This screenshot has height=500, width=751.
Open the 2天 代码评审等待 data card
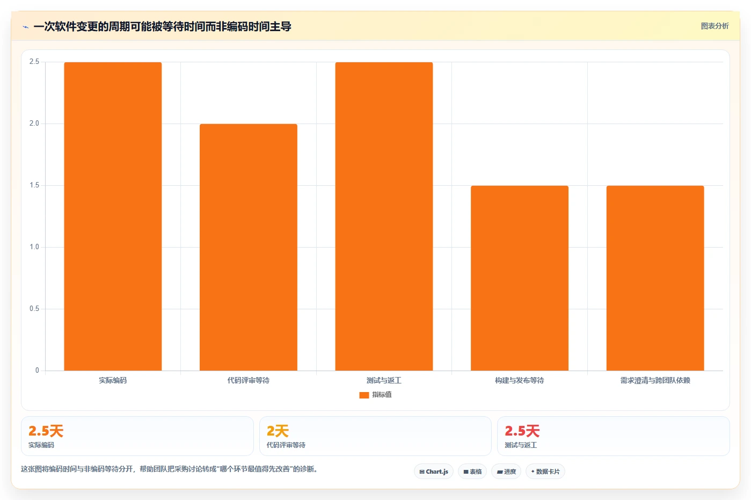coord(375,436)
